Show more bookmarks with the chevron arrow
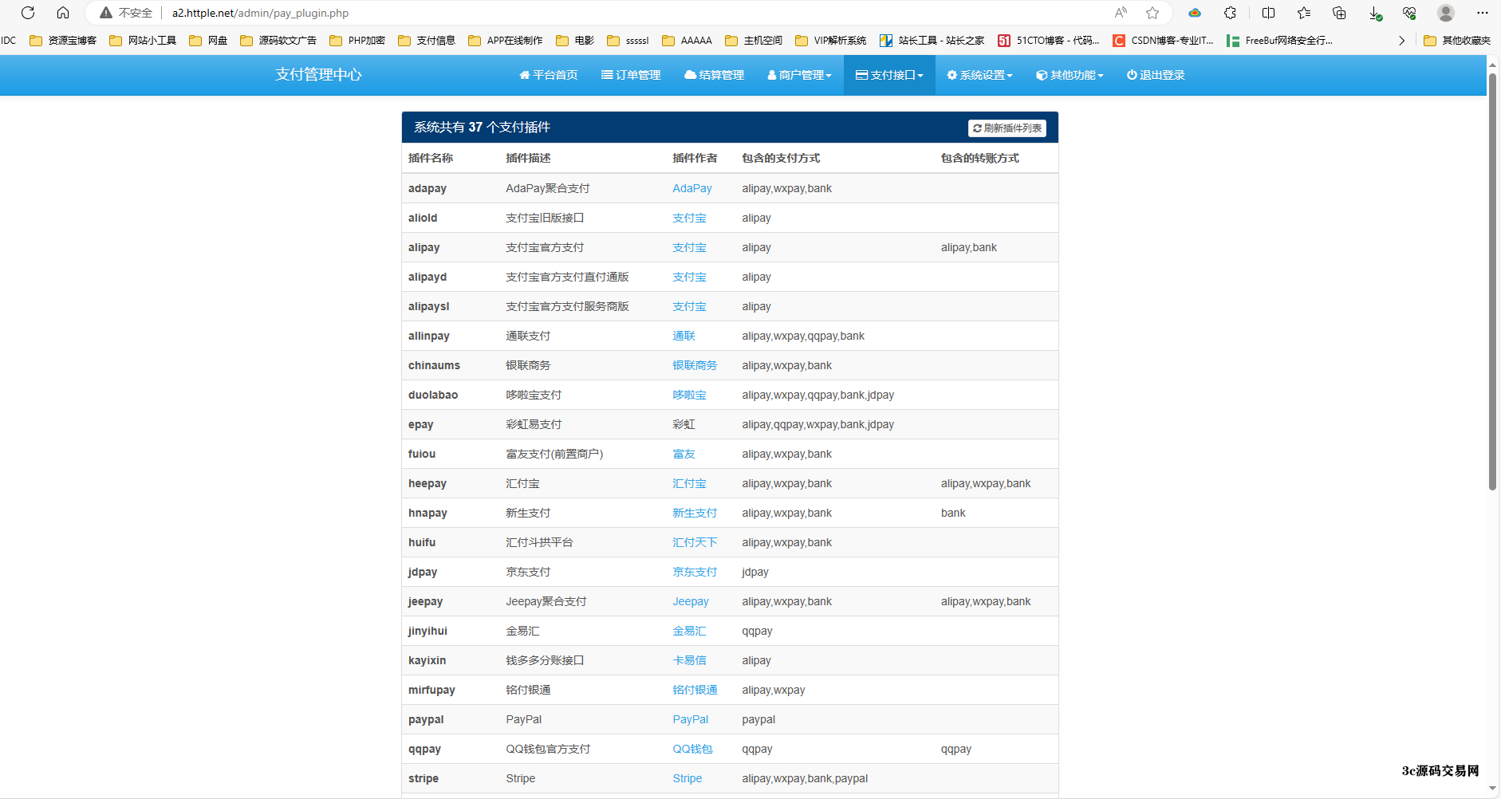1501x799 pixels. tap(1401, 41)
